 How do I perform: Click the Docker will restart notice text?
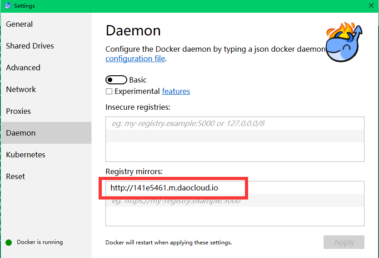169,242
